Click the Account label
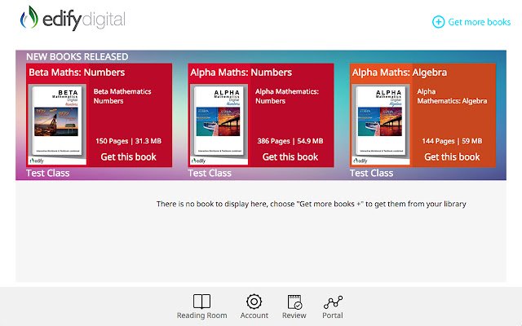This screenshot has width=522, height=326. [254, 315]
